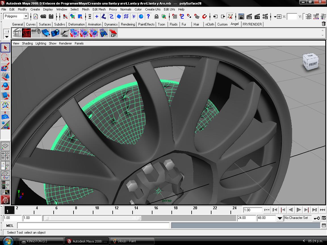Toggle the joints selection mask
The image size is (327, 245).
(x=104, y=16)
